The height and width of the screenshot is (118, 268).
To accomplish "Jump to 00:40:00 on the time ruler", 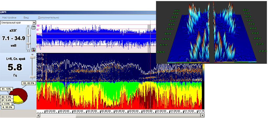I will pyautogui.click(x=106, y=111).
